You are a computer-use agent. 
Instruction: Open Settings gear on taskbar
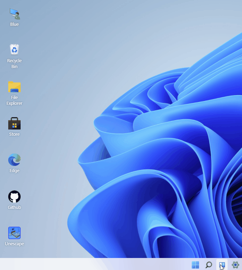(x=235, y=265)
